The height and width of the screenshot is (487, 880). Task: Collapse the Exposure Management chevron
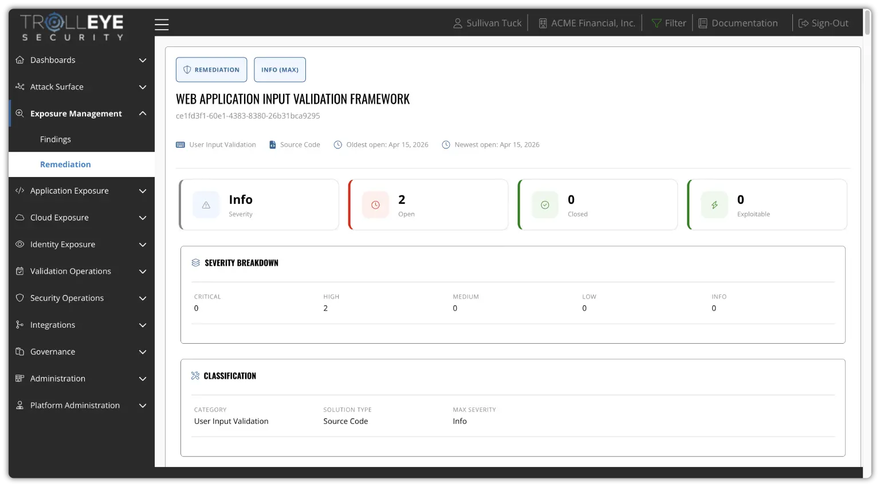pyautogui.click(x=143, y=113)
